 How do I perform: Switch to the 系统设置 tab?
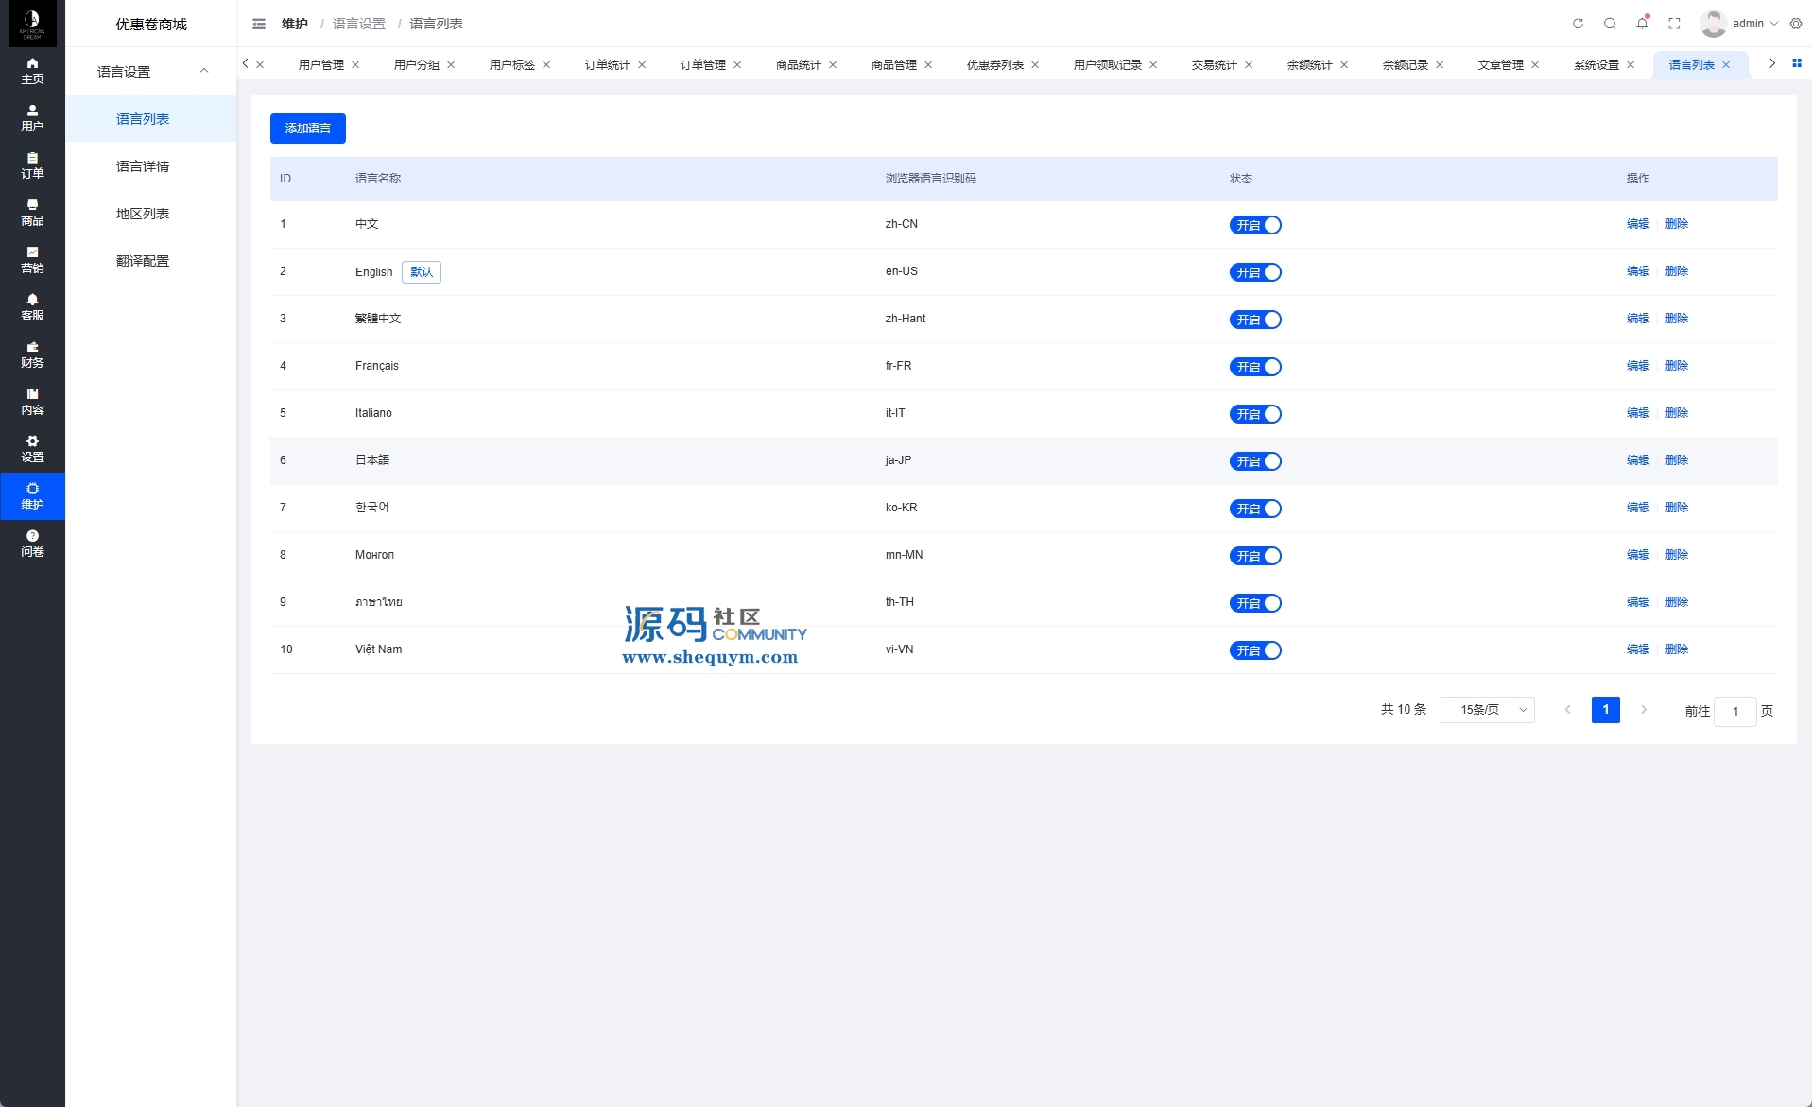[1596, 64]
